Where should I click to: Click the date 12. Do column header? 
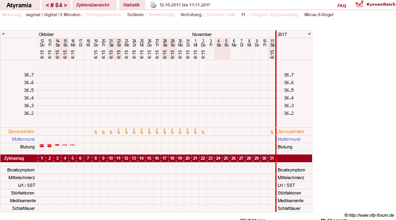(x=42, y=43)
